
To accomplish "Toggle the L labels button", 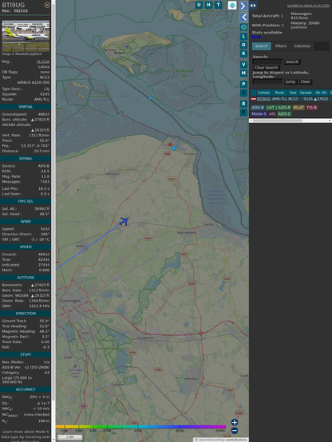I will tap(243, 37).
